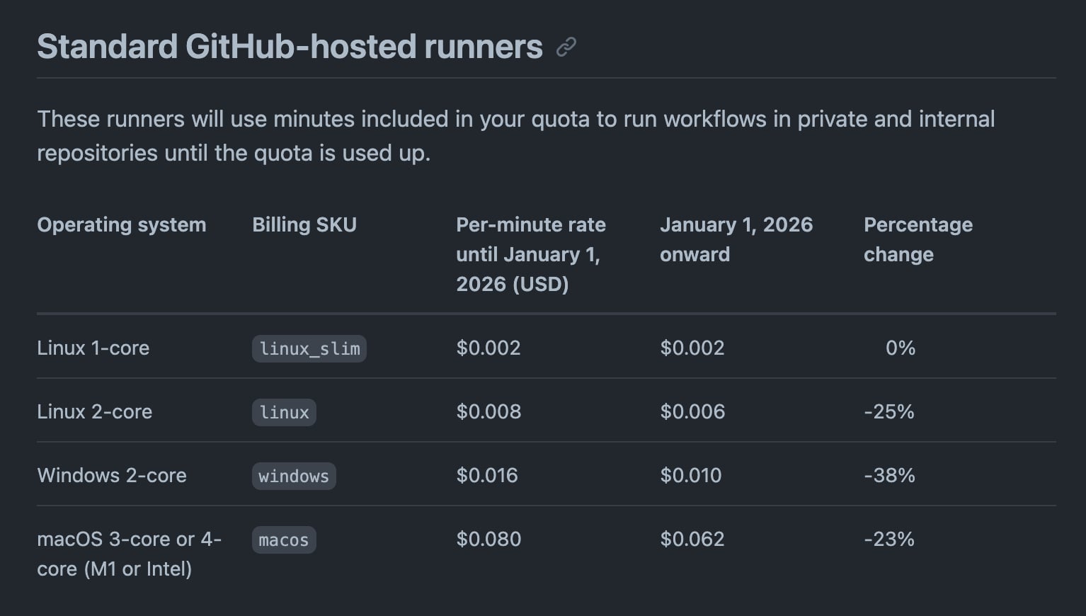
Task: Select the macos billing SKU code
Action: click(284, 540)
